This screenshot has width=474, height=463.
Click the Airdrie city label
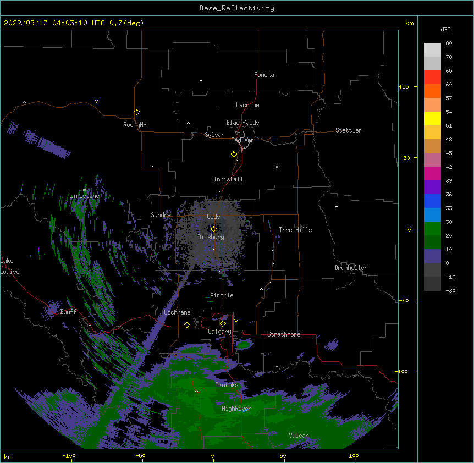pyautogui.click(x=222, y=295)
